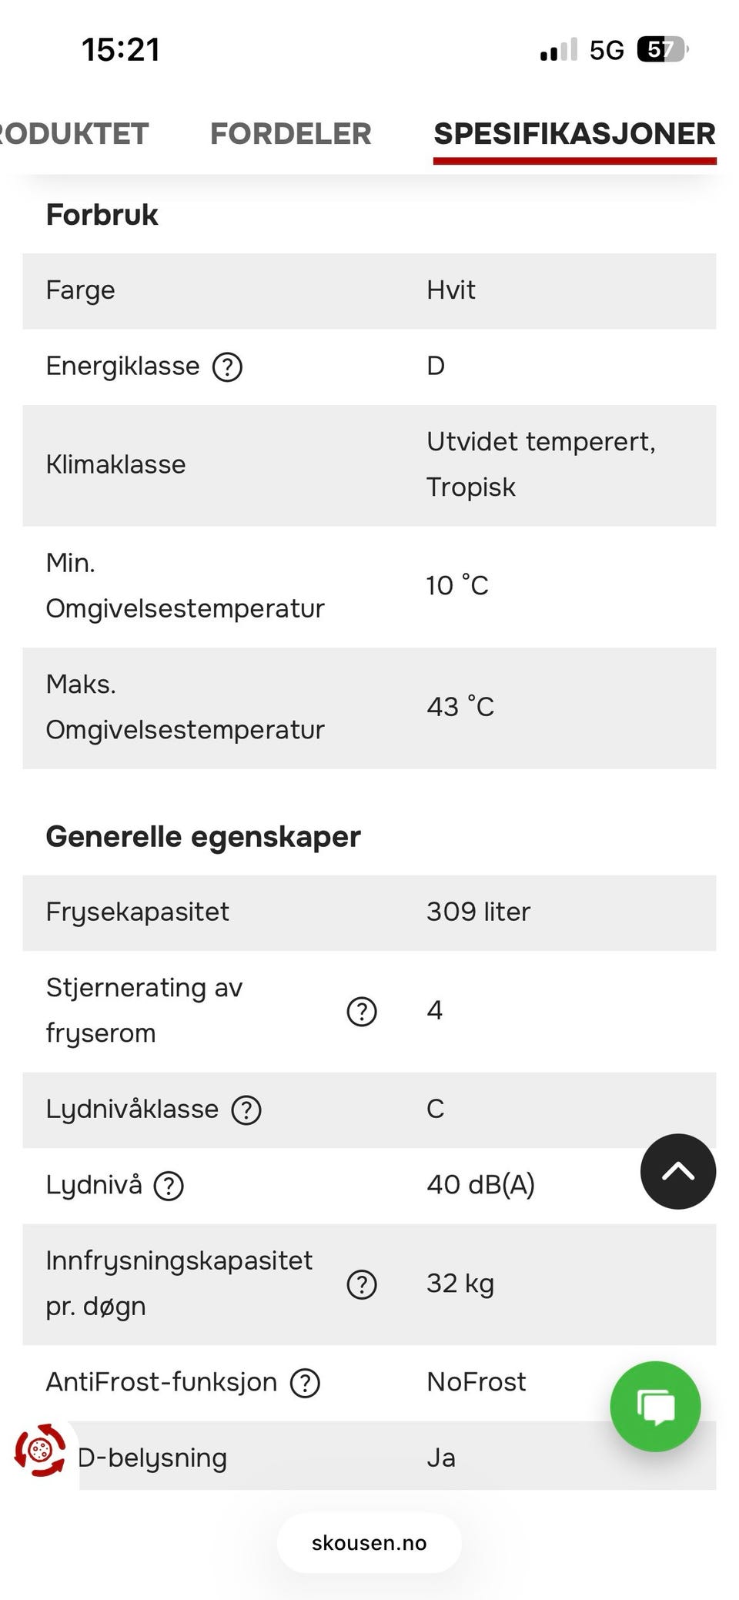
Task: Open the green chat bubble button
Action: click(655, 1406)
